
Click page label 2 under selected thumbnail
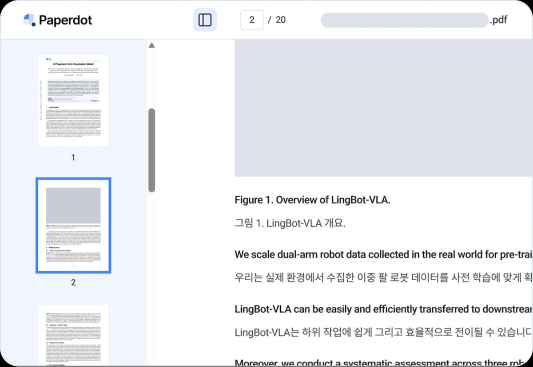73,282
